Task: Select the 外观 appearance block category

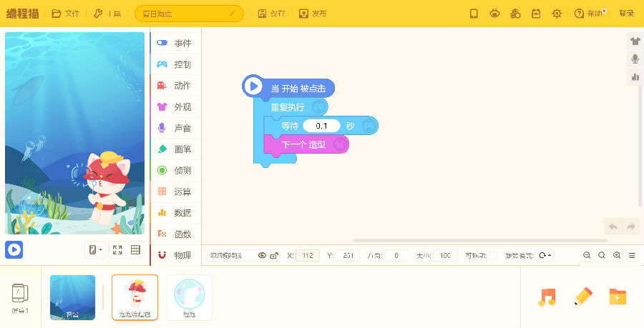Action: tap(174, 107)
